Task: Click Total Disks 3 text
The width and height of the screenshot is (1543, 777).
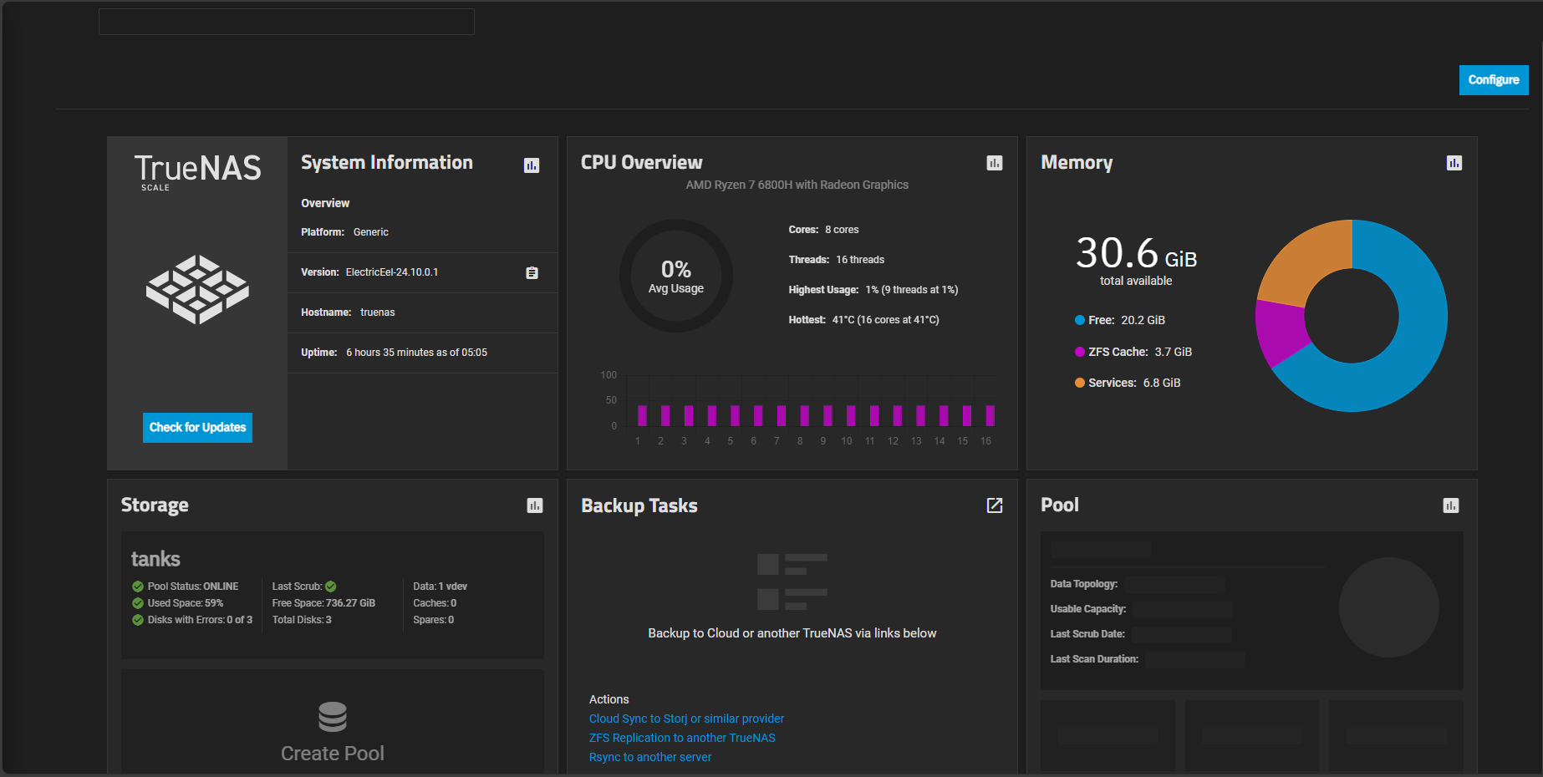Action: click(302, 620)
